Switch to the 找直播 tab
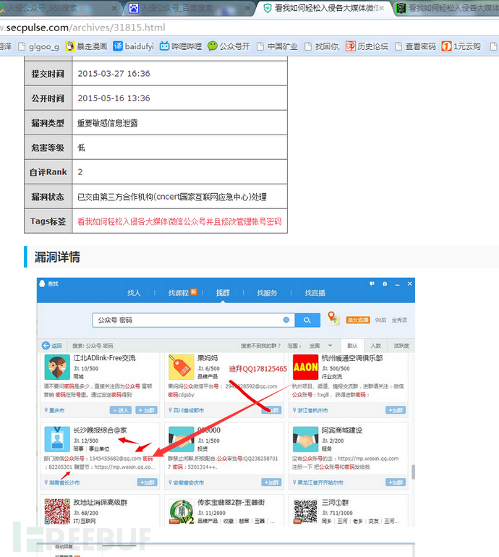The height and width of the screenshot is (557, 499). [315, 293]
